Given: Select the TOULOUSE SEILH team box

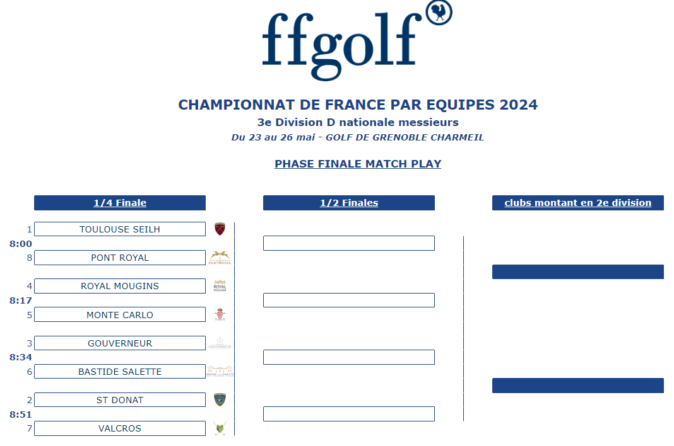Looking at the screenshot, I should pos(120,229).
